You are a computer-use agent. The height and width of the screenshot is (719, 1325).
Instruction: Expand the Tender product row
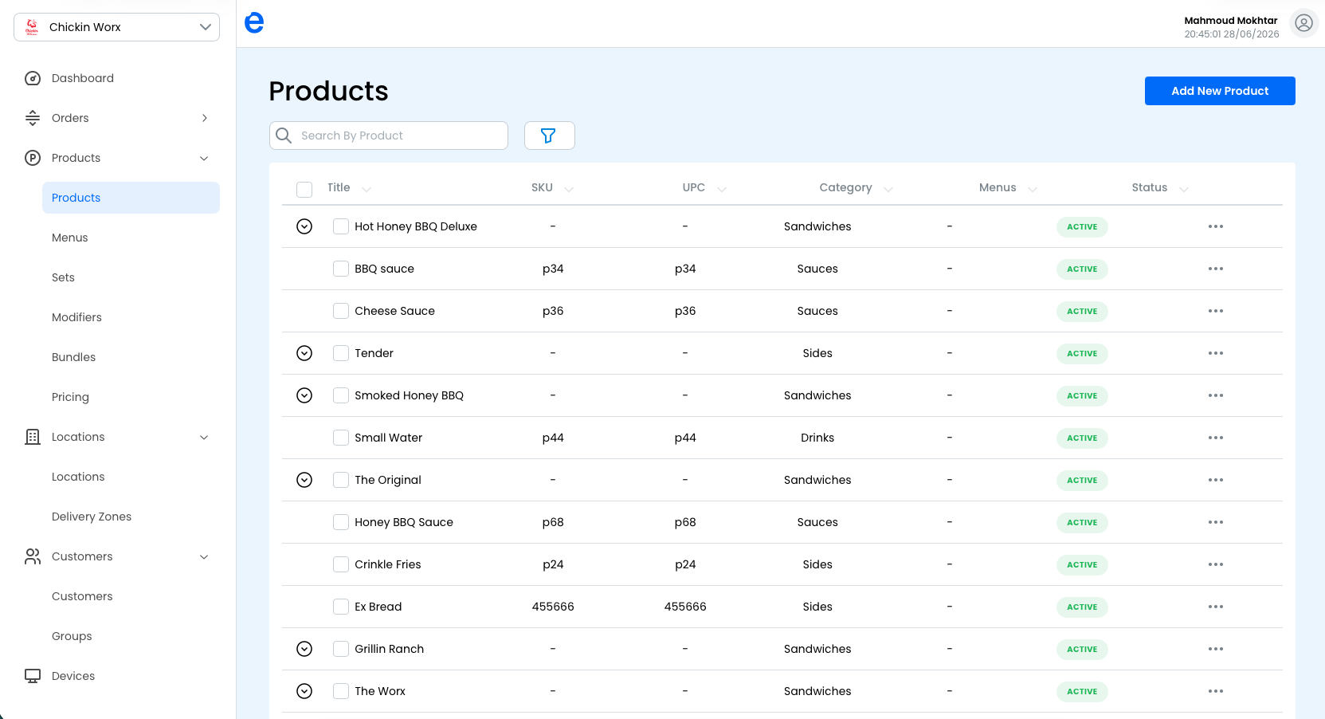(304, 353)
